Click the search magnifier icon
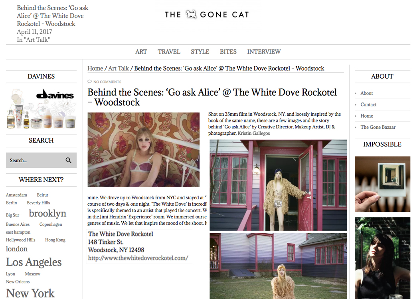The height and width of the screenshot is (299, 419). [68, 160]
